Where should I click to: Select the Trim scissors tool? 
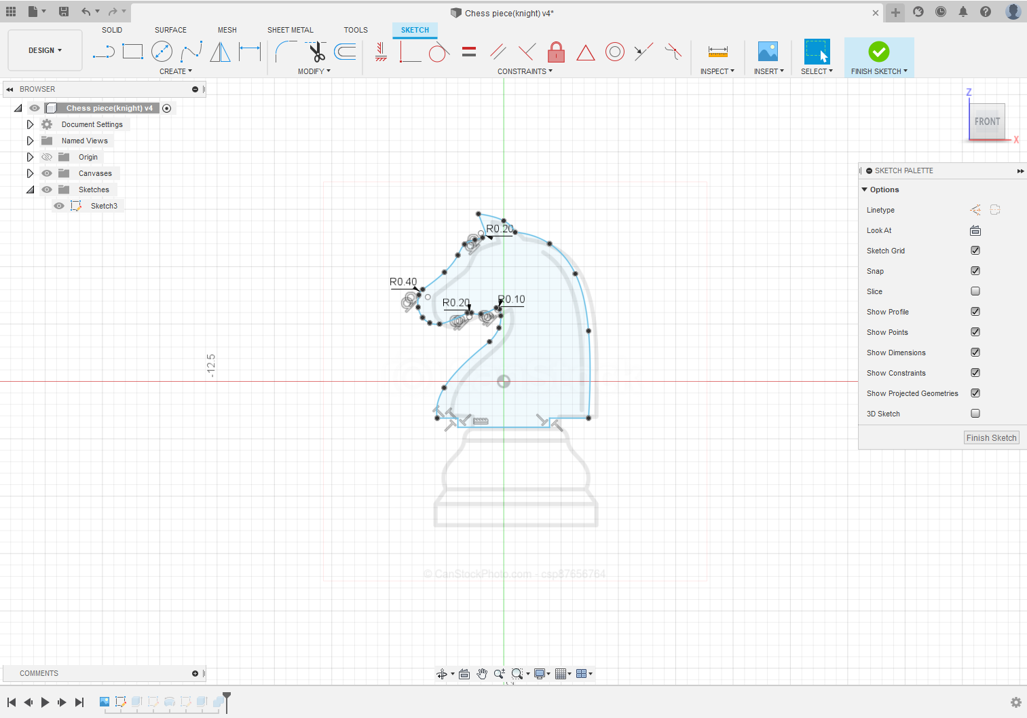coord(316,52)
